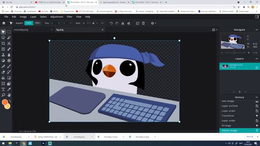Select the Zoom magnifier tool
Screen dimensions: 260x146
(3, 95)
